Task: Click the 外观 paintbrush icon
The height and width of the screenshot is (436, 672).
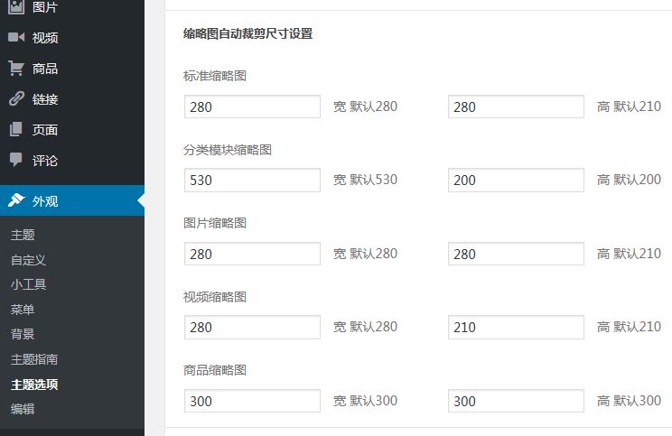Action: pyautogui.click(x=16, y=200)
